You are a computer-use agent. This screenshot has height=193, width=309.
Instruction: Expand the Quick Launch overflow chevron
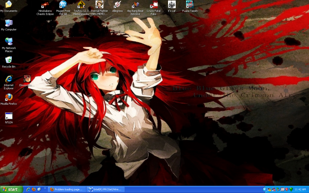click(45, 188)
